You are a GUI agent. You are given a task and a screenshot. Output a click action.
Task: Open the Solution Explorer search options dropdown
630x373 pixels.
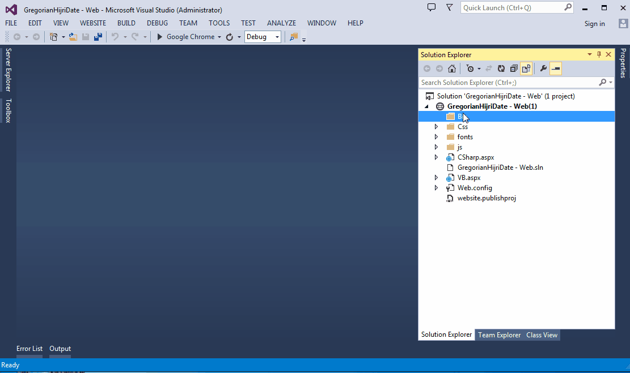(x=610, y=83)
